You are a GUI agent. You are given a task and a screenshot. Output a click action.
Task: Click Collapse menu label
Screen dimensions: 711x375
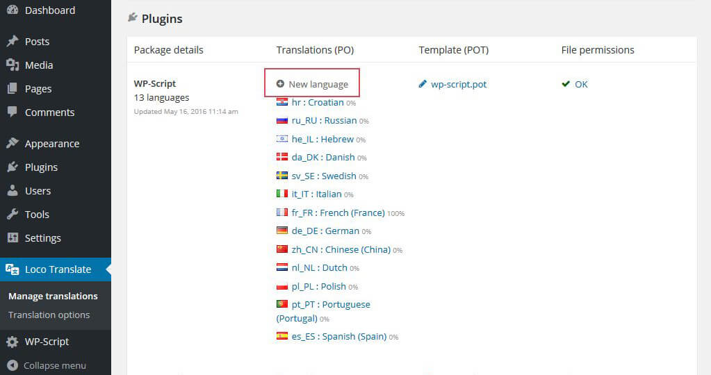[55, 365]
